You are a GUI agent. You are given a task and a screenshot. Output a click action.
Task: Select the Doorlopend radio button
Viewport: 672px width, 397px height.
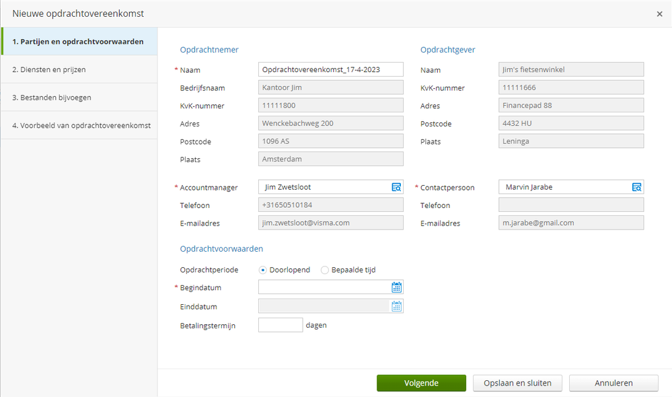(x=263, y=270)
